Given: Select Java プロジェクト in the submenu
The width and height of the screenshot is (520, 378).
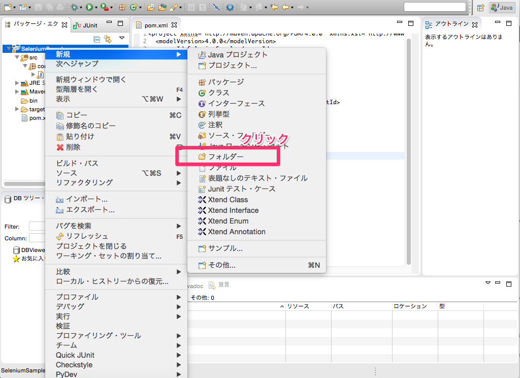Looking at the screenshot, I should (x=256, y=55).
